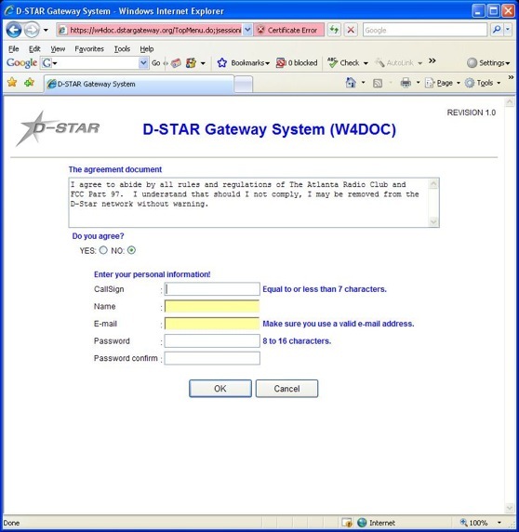This screenshot has width=519, height=532.
Task: Expand the address bar URL dropdown
Action: 247,30
